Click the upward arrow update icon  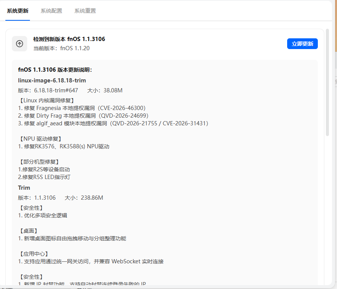[20, 44]
